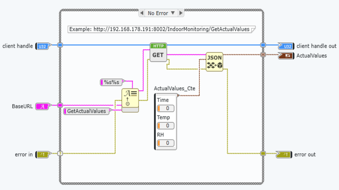Select the ActualValues cluster output terminal
Viewport: 339px width, 190px height.
[x=286, y=56]
